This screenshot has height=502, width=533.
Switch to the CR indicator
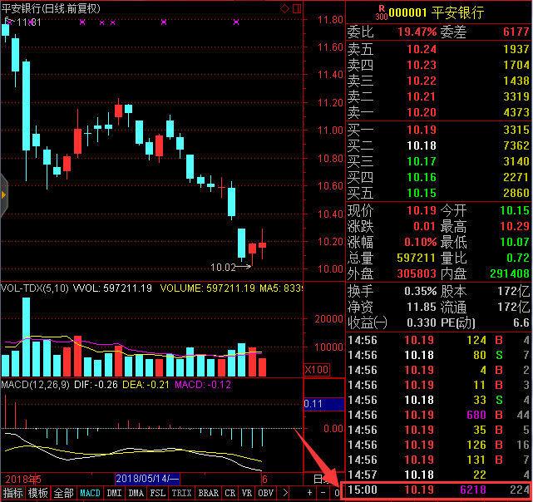[x=230, y=493]
